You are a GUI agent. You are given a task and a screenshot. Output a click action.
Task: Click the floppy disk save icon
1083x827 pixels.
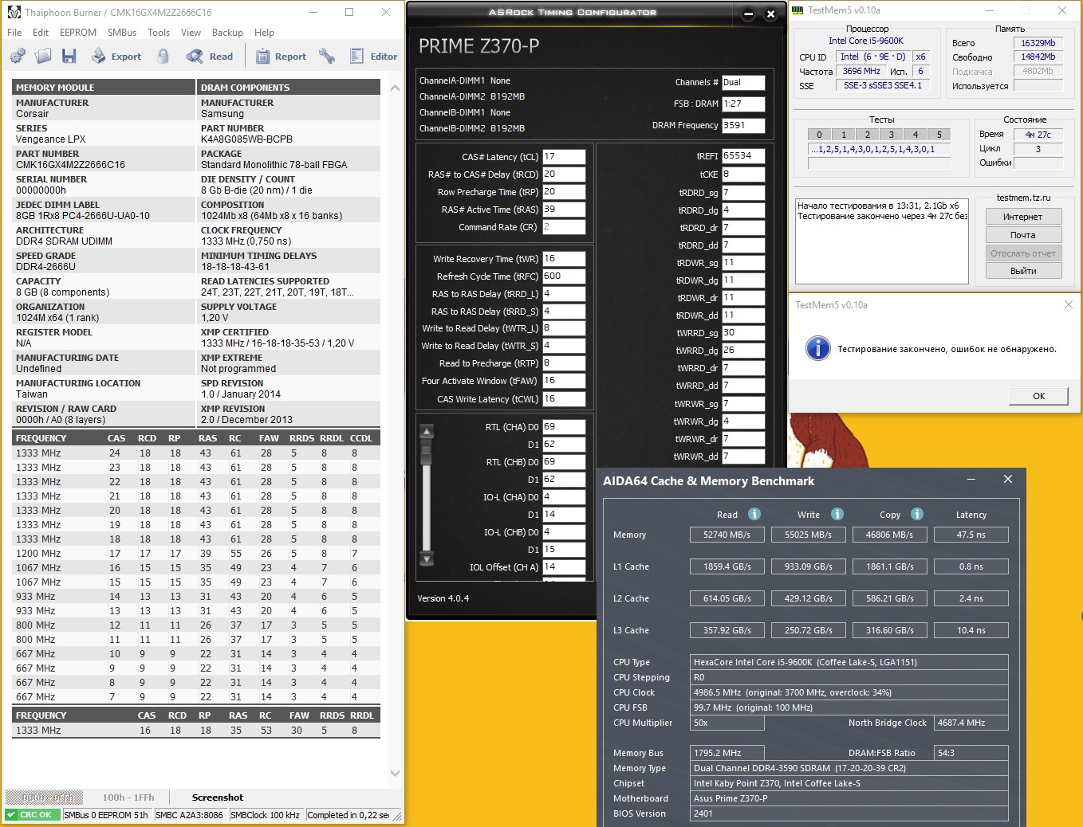(69, 56)
